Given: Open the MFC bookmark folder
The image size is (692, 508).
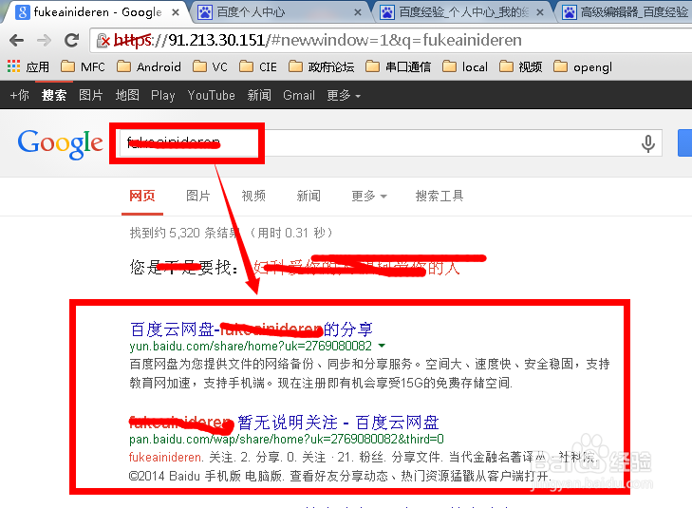Looking at the screenshot, I should (83, 67).
